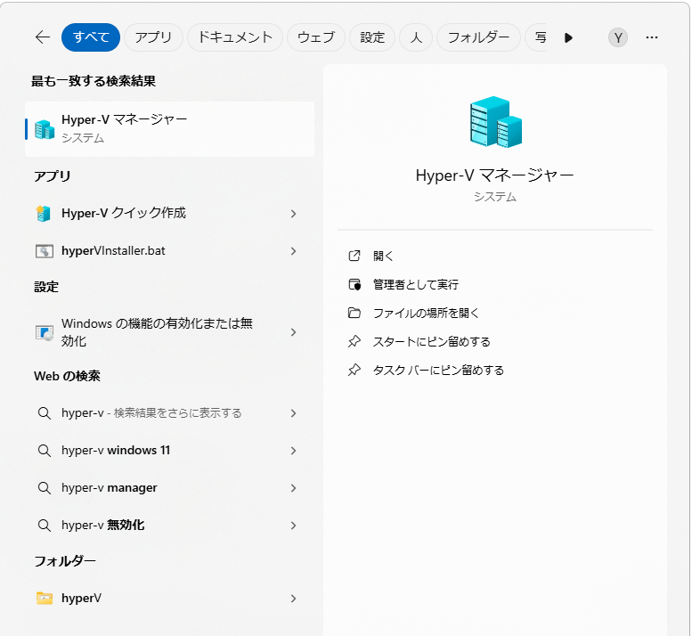Open the three-dot options menu
Image resolution: width=692 pixels, height=636 pixels.
[652, 38]
